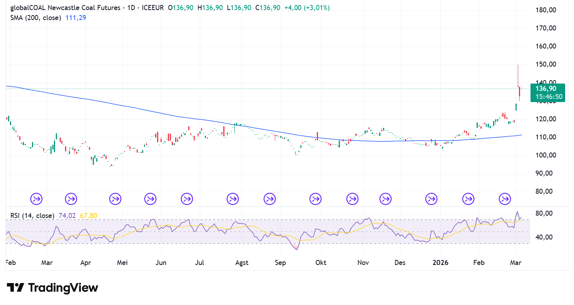Click the 180,00 price axis label
Image resolution: width=574 pixels, height=305 pixels.
546,10
